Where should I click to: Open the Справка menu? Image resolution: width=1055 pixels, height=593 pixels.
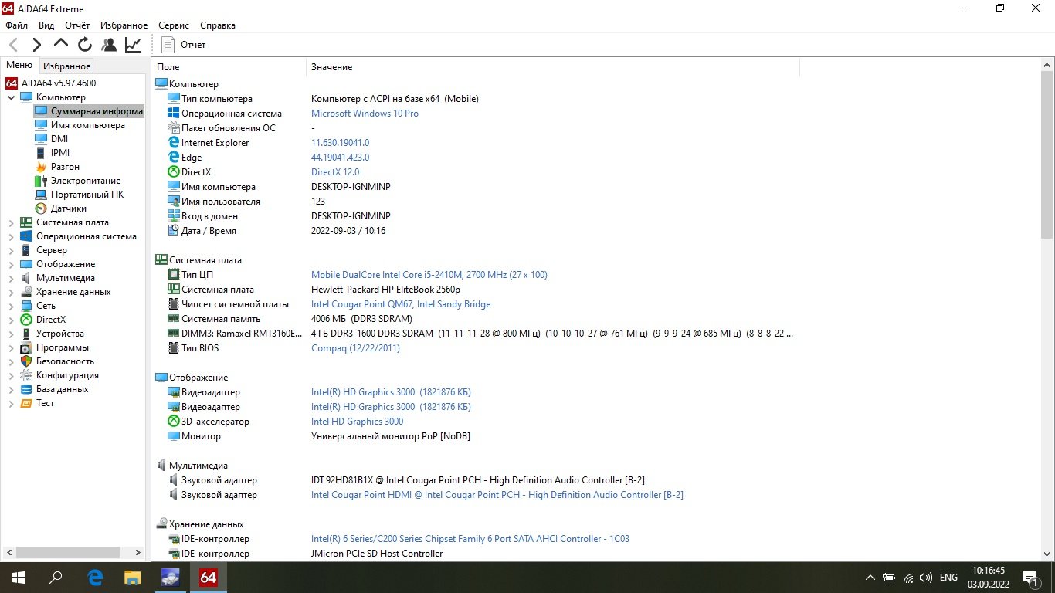[218, 25]
